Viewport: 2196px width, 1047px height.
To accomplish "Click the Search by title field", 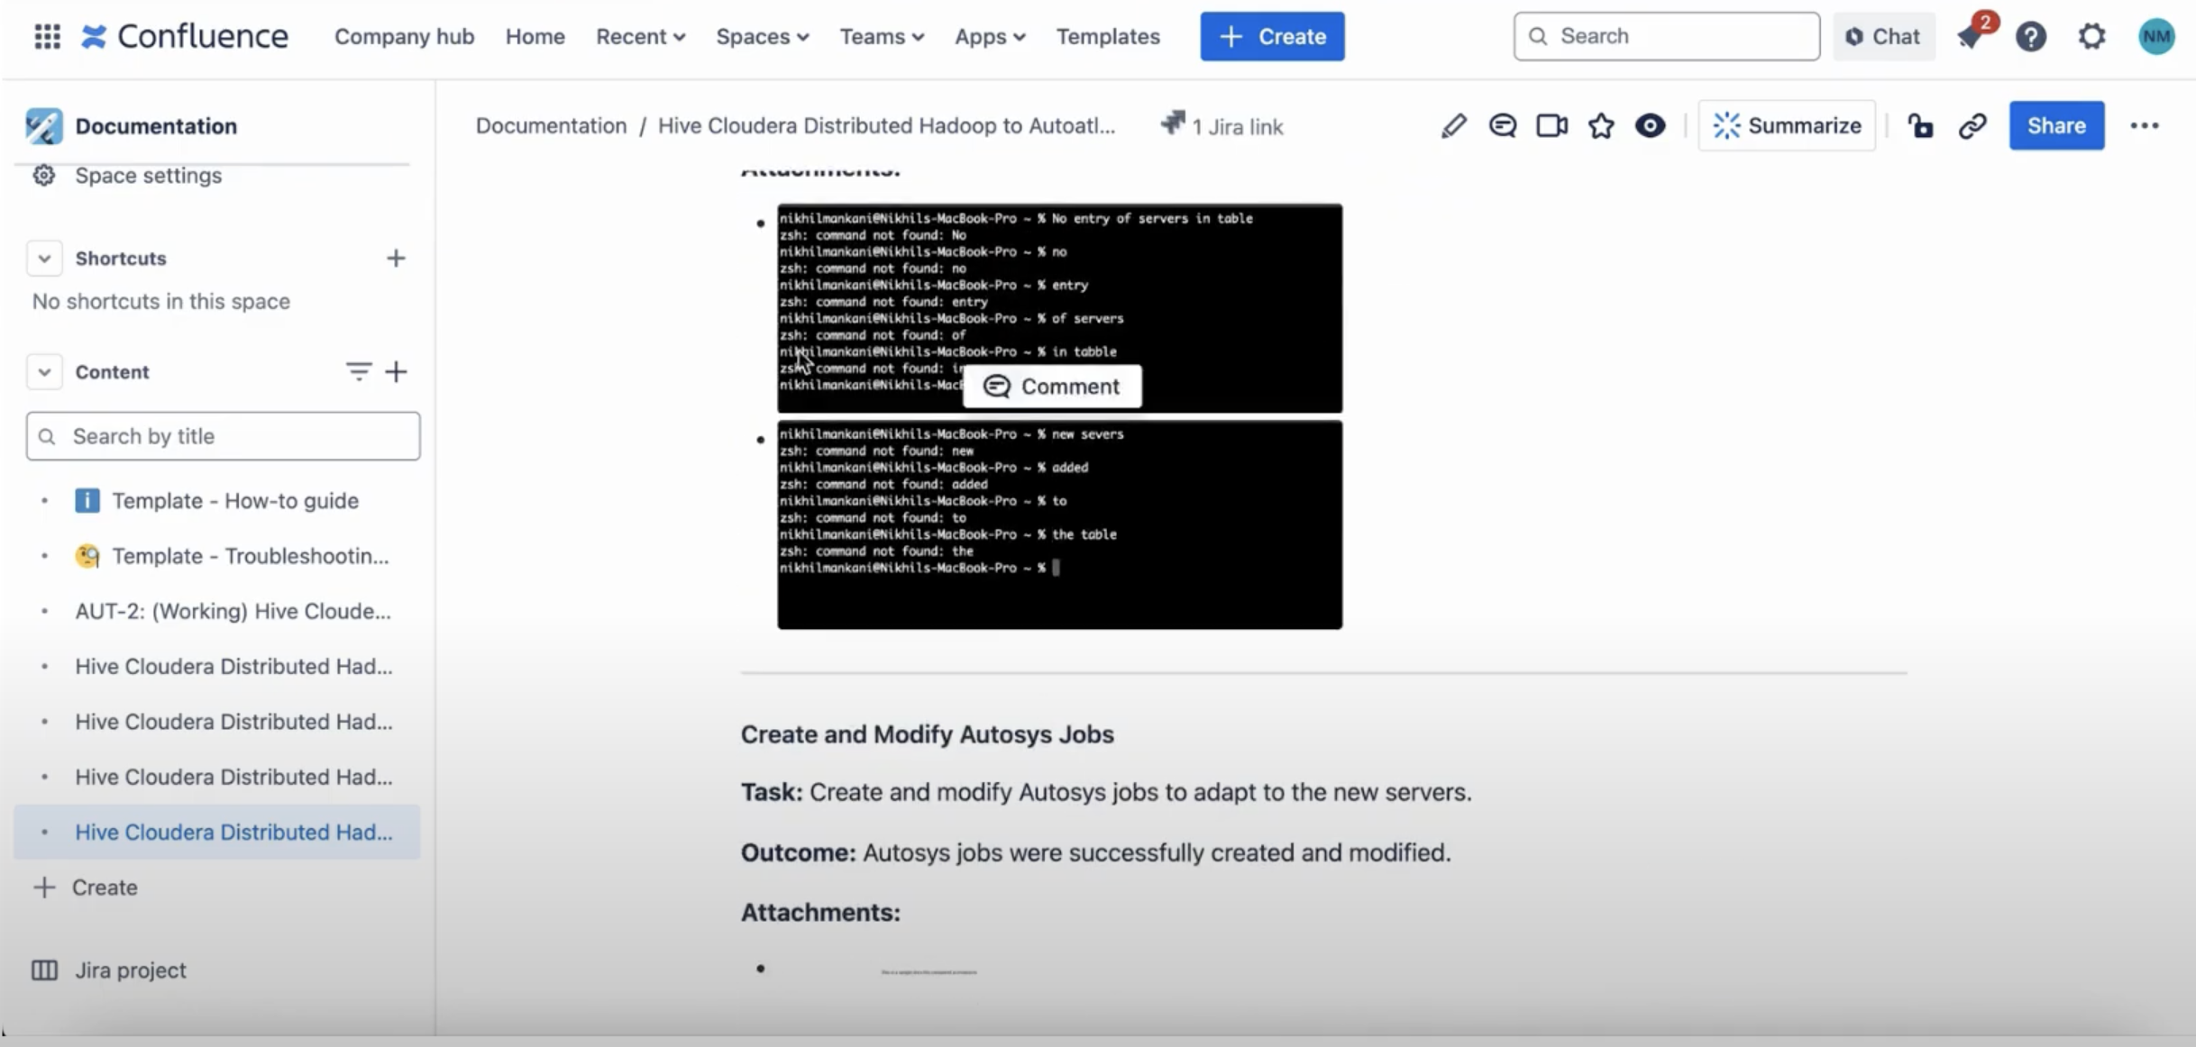I will pos(224,436).
